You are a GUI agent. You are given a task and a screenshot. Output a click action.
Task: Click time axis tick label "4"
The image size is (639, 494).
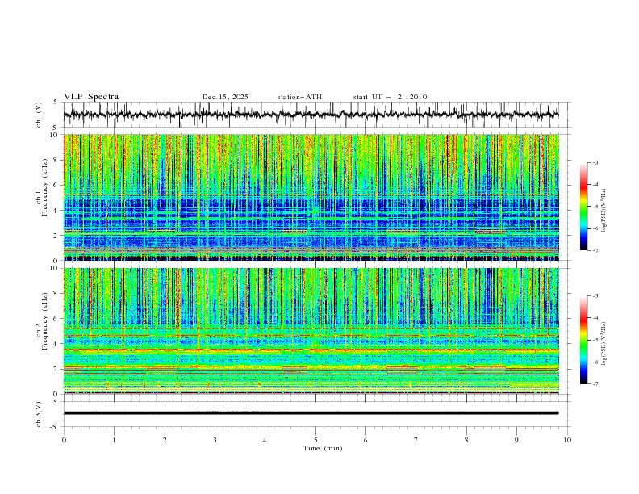(265, 440)
